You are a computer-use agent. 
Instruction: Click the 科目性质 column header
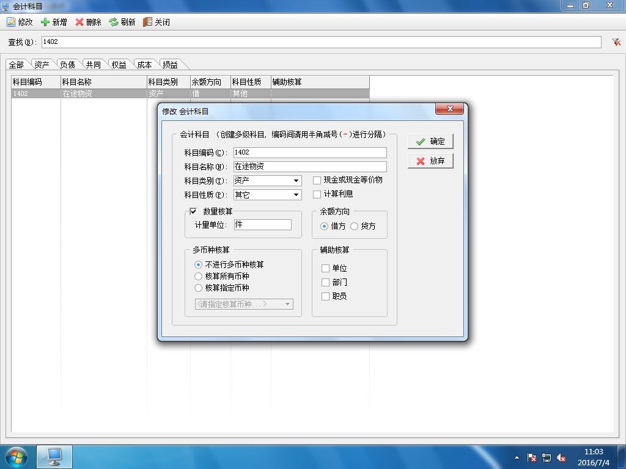point(251,82)
